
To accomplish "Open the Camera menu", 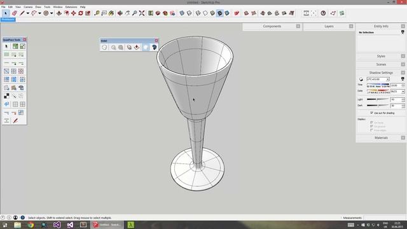I will pos(28,7).
